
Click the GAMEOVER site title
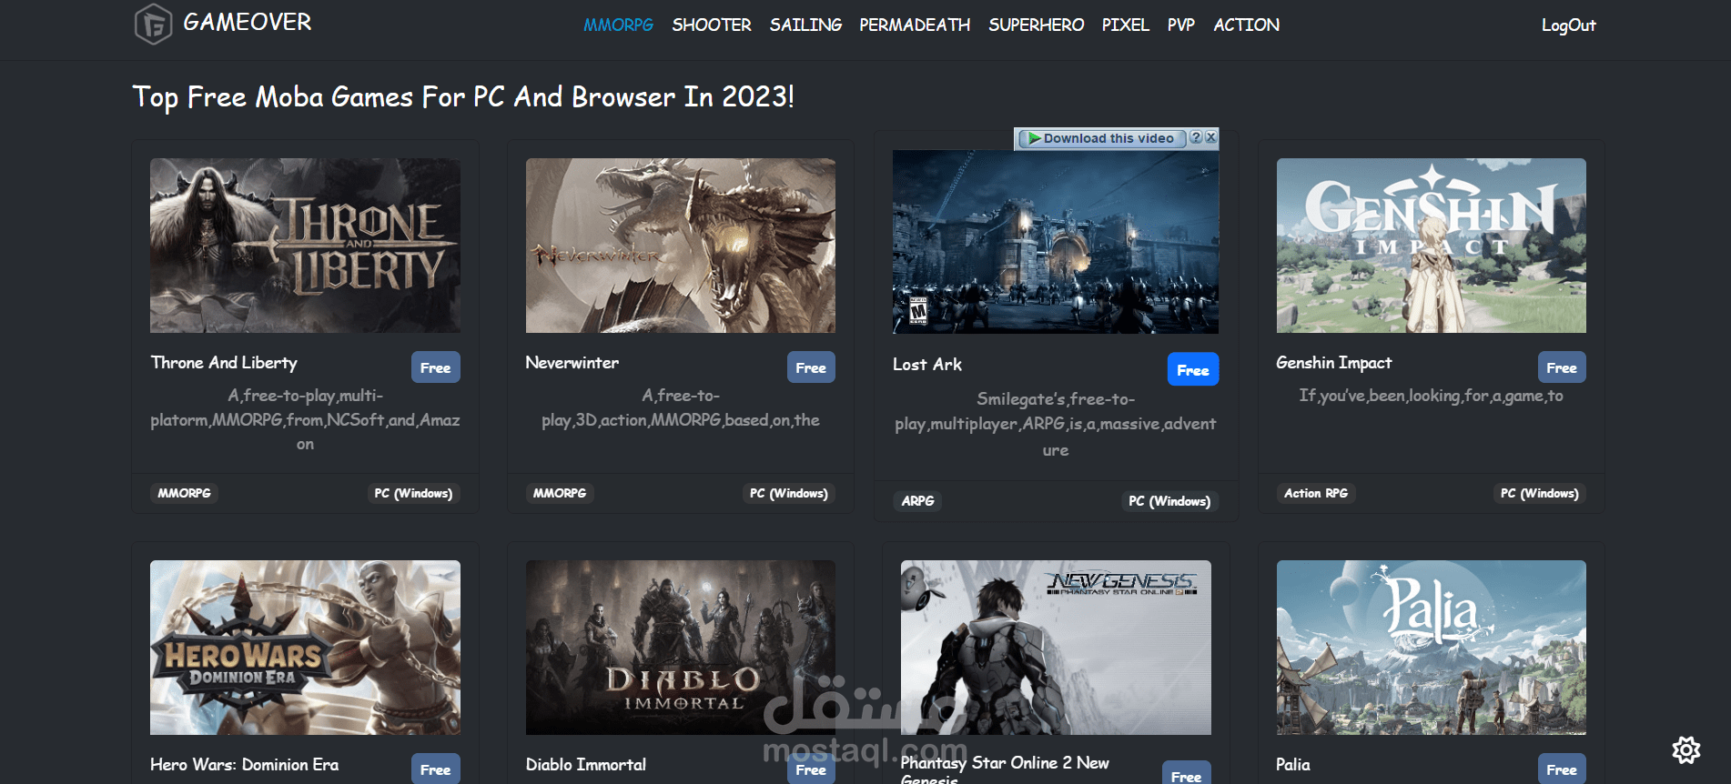248,22
